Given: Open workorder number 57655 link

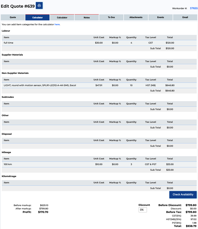Looking at the screenshot, I should [194, 8].
